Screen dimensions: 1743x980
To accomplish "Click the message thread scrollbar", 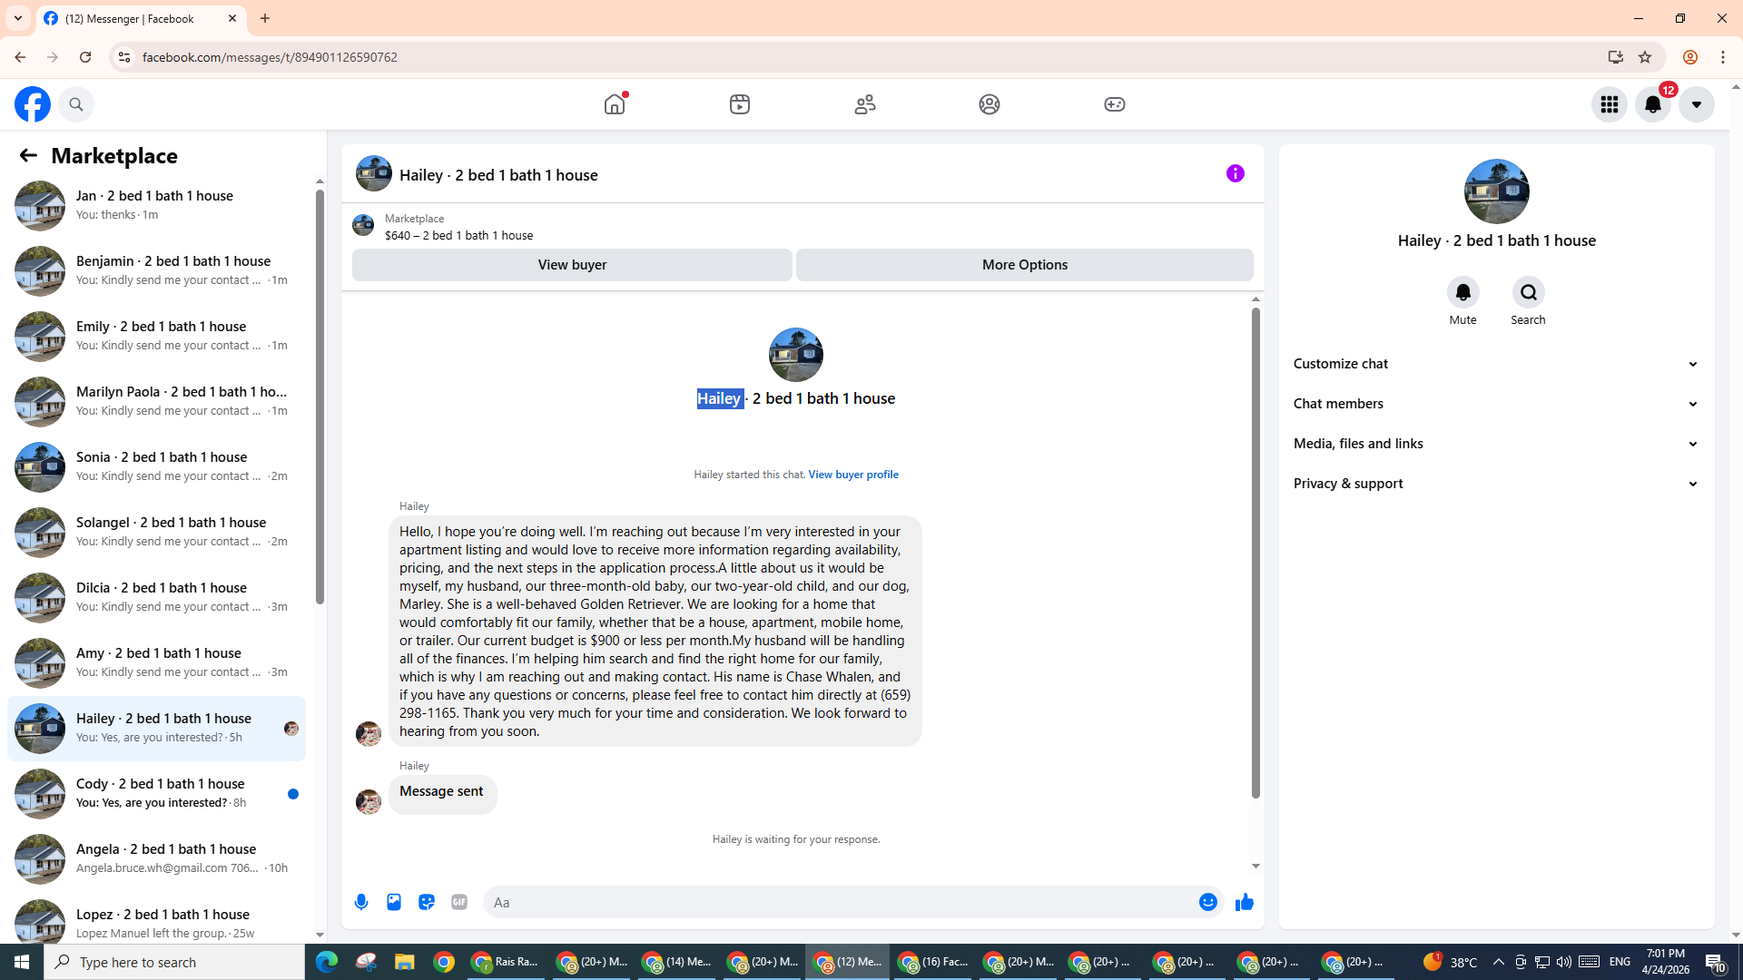I will [x=1256, y=553].
